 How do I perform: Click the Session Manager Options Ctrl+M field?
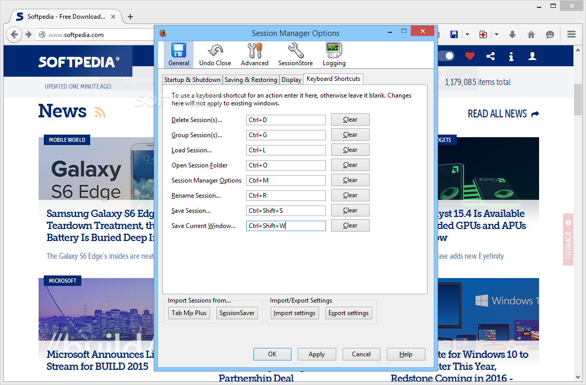tap(286, 181)
